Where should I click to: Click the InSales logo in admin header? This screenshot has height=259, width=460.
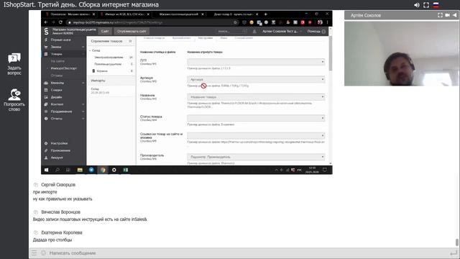point(46,31)
